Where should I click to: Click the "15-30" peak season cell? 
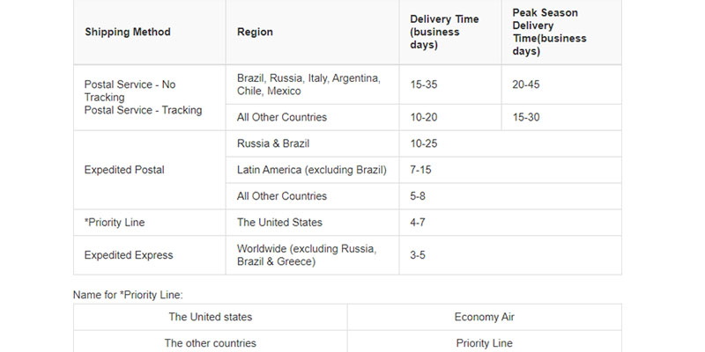(528, 117)
